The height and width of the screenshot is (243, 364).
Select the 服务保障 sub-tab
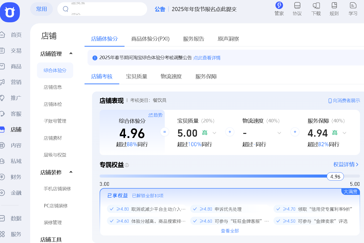click(206, 76)
